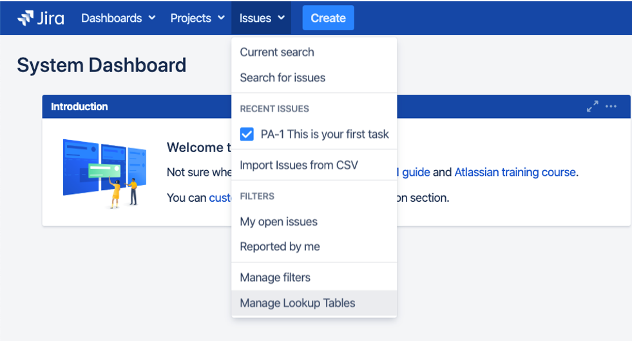Open the Introduction gadget three-dot menu
The width and height of the screenshot is (632, 341).
[x=611, y=107]
